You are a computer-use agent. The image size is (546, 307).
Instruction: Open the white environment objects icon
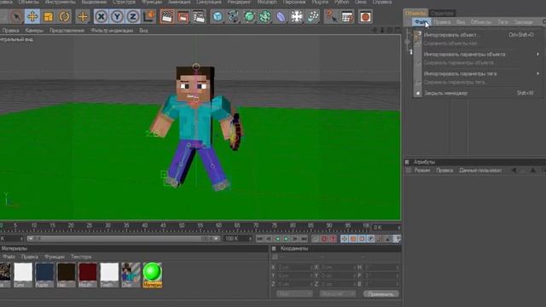tap(297, 16)
